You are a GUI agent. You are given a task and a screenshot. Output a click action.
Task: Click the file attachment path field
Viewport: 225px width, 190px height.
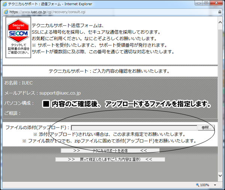click(134, 128)
